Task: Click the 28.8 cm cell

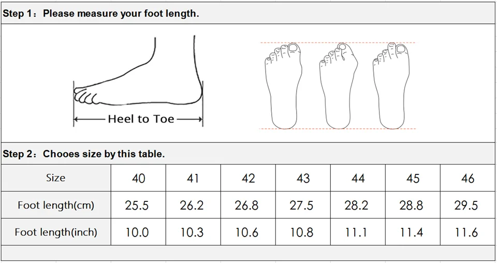Action: point(411,206)
